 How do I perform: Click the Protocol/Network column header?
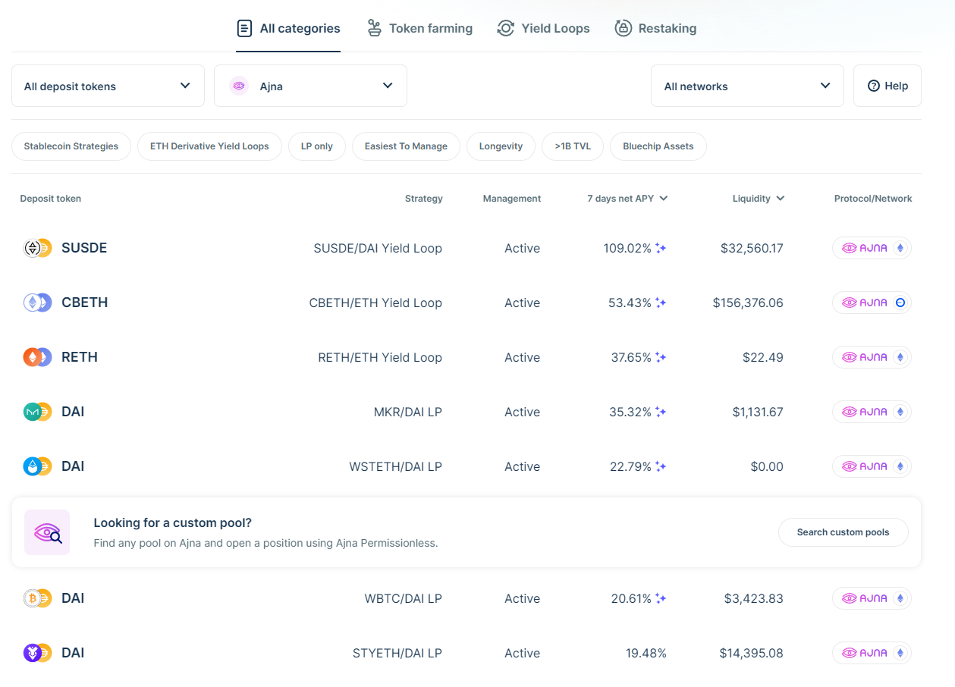tap(873, 199)
